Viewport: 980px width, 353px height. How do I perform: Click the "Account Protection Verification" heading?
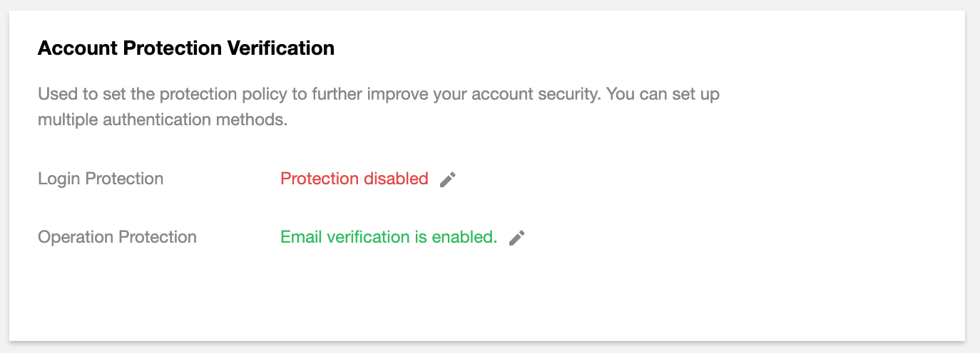185,48
